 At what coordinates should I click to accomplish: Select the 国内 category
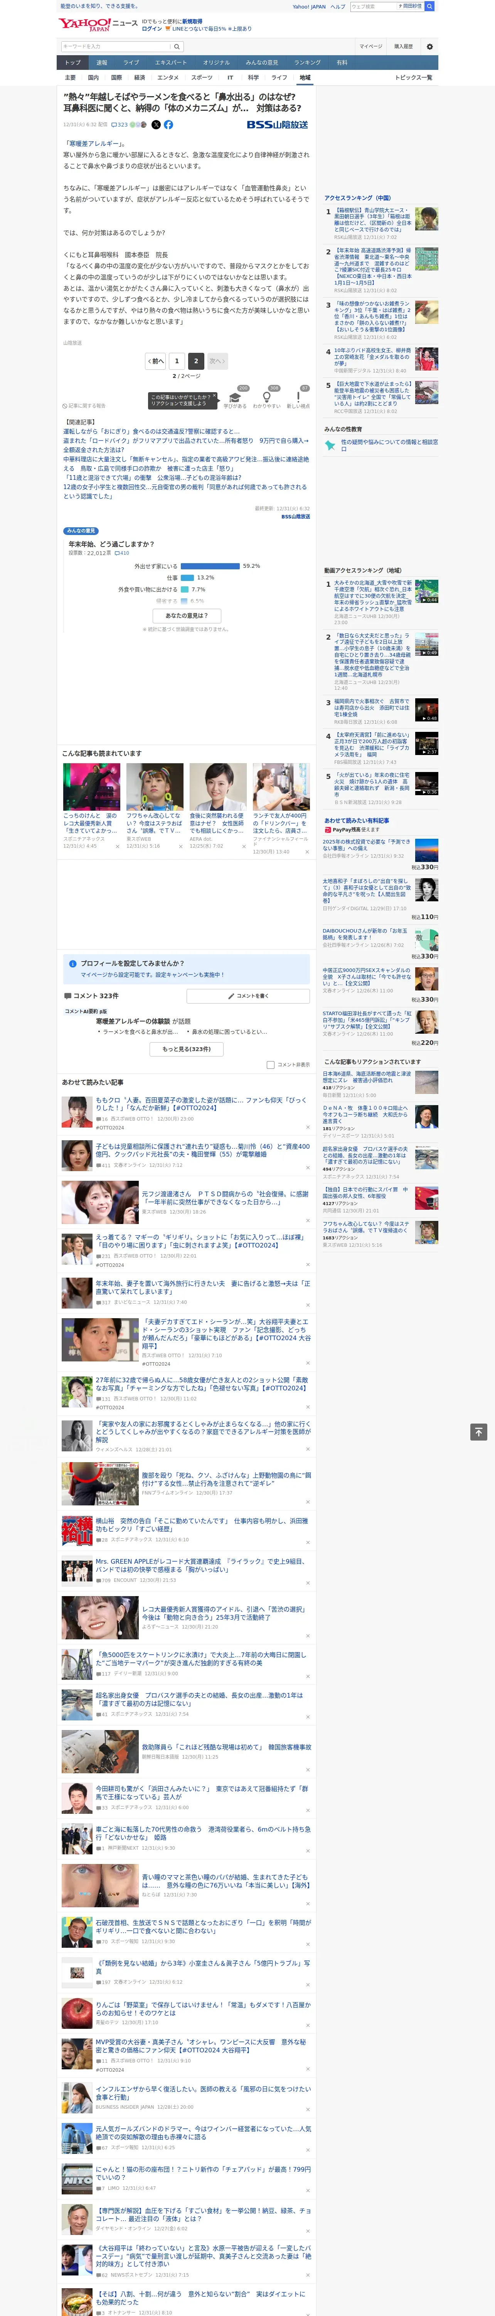coord(93,77)
